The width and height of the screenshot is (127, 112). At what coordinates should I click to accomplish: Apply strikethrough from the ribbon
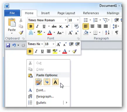(54, 26)
